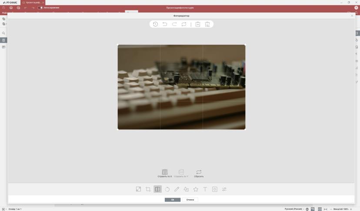Expand the Русский (Россия) language dropdown
The height and width of the screenshot is (211, 360).
pos(303,209)
